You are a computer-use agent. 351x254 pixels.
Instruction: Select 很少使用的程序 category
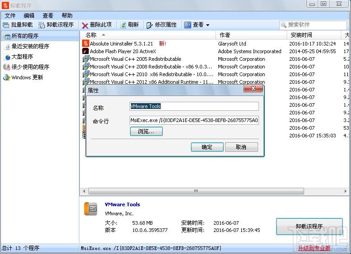(x=30, y=67)
